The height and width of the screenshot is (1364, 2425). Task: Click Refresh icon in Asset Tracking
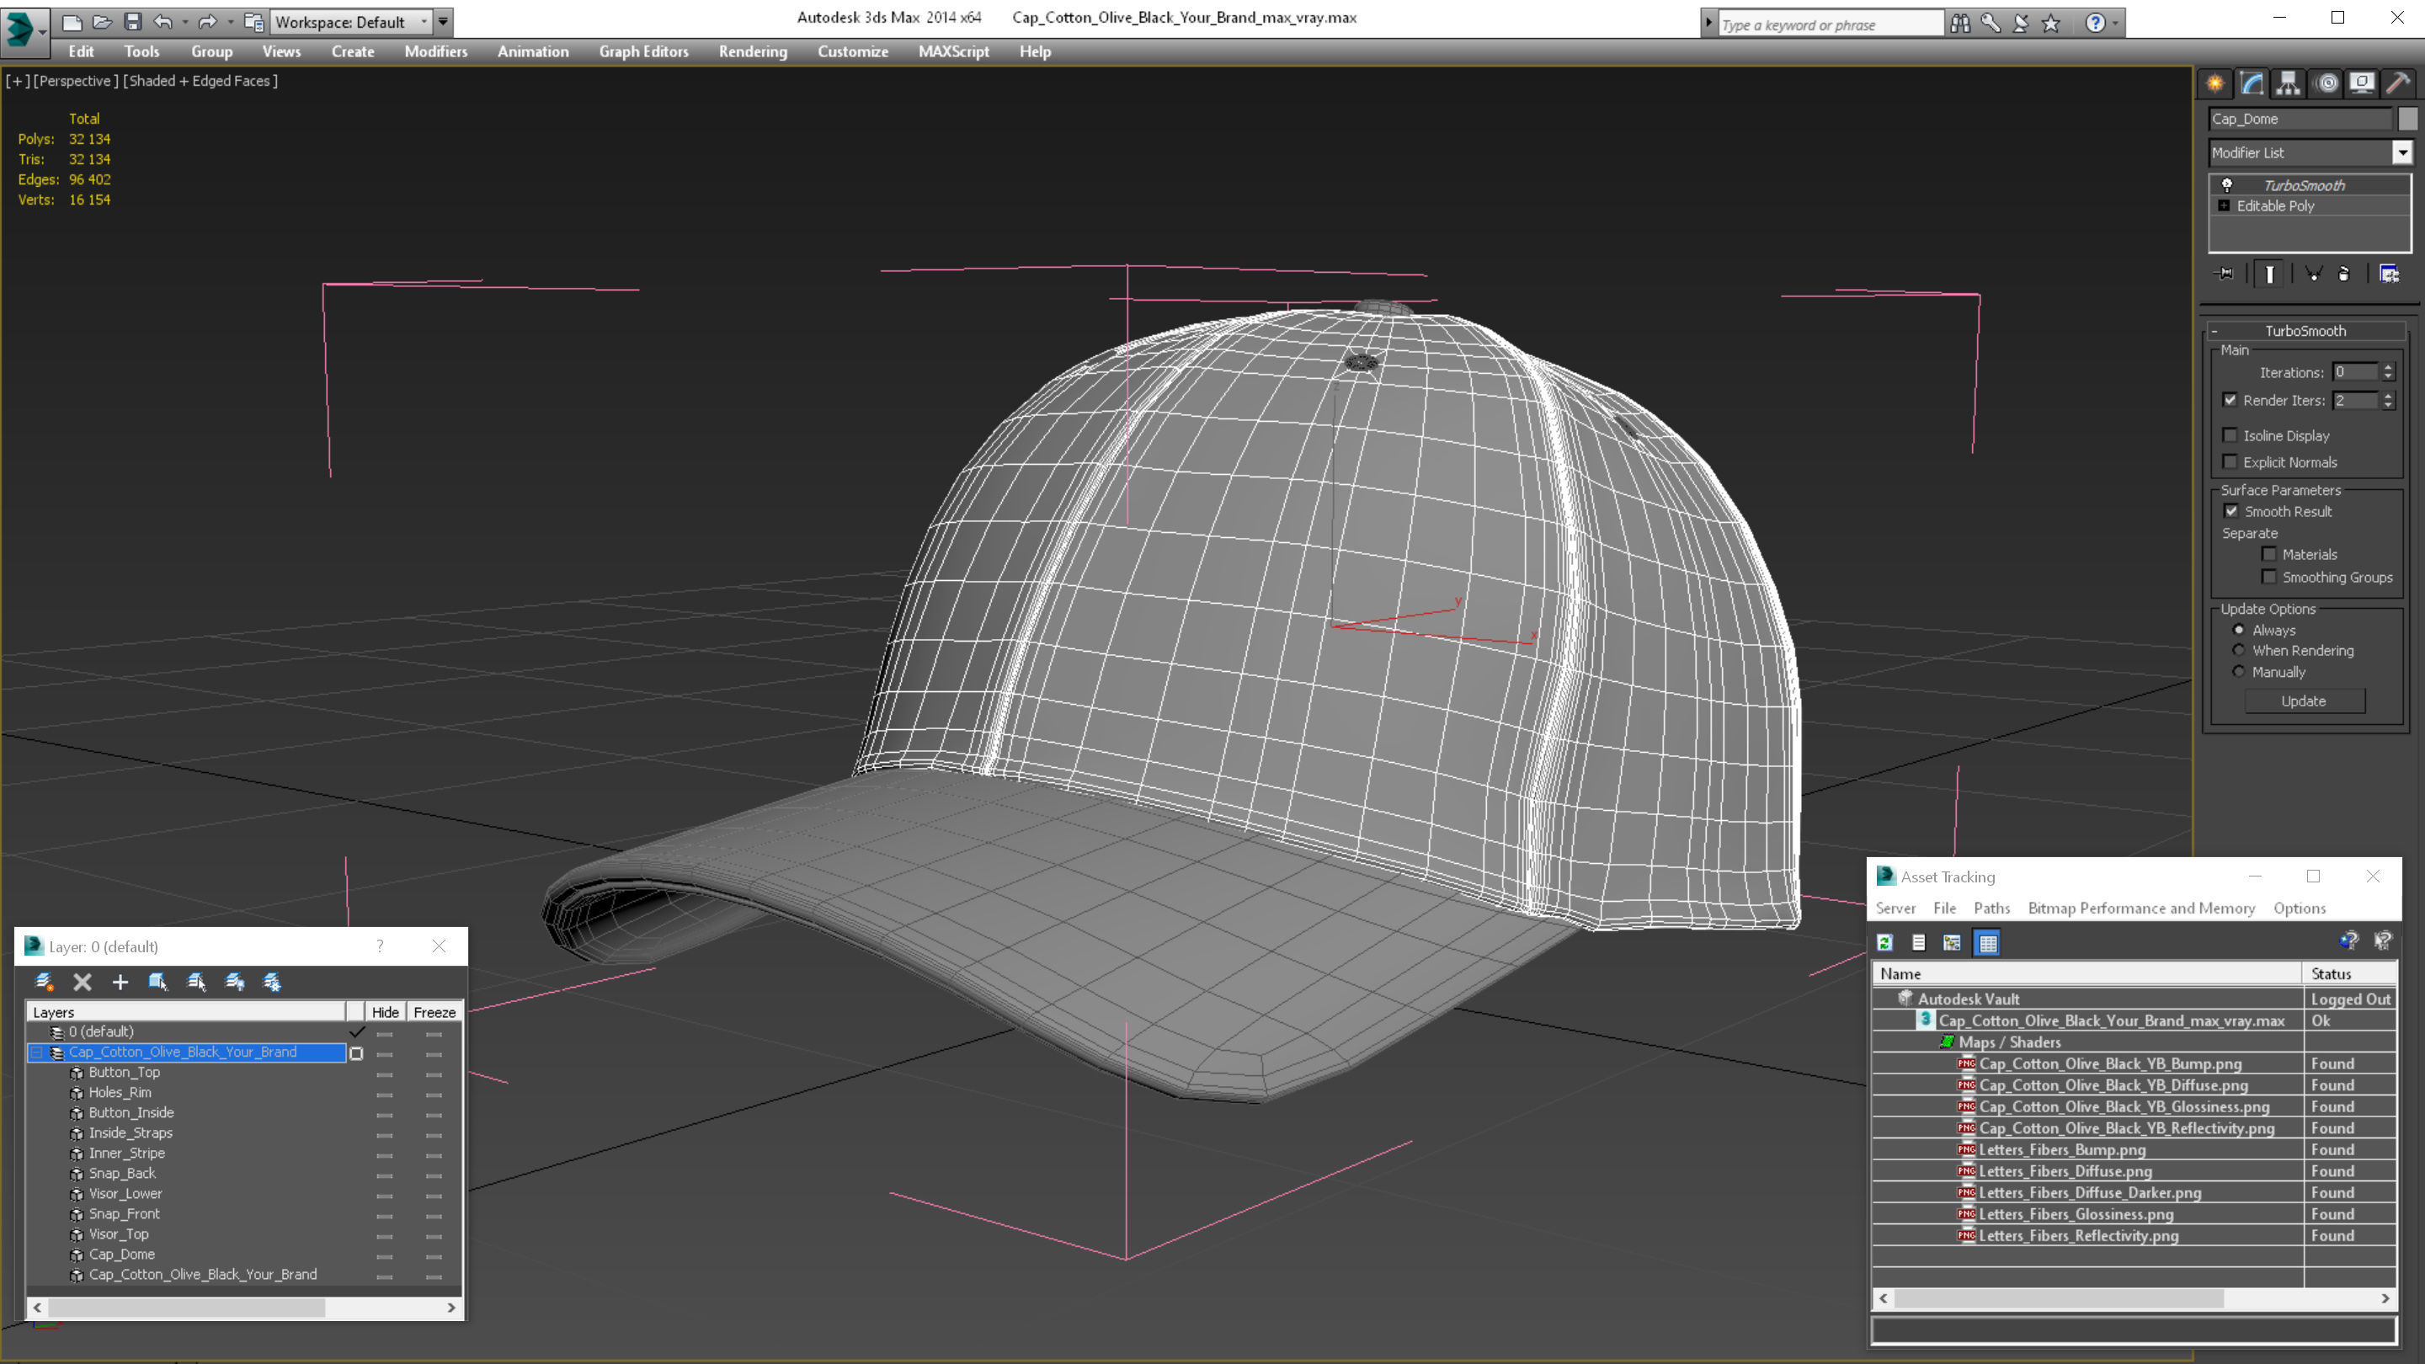tap(1885, 942)
